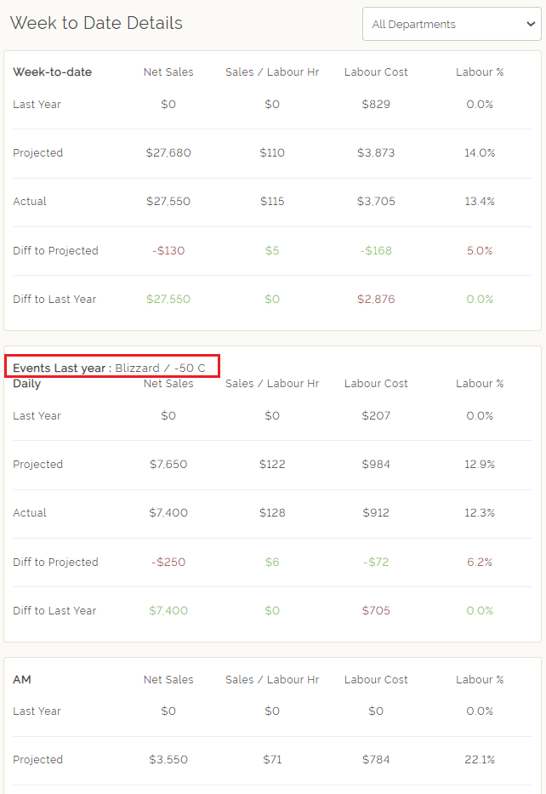This screenshot has height=794, width=546.
Task: Click the green -$72 labour cost difference
Action: [376, 563]
